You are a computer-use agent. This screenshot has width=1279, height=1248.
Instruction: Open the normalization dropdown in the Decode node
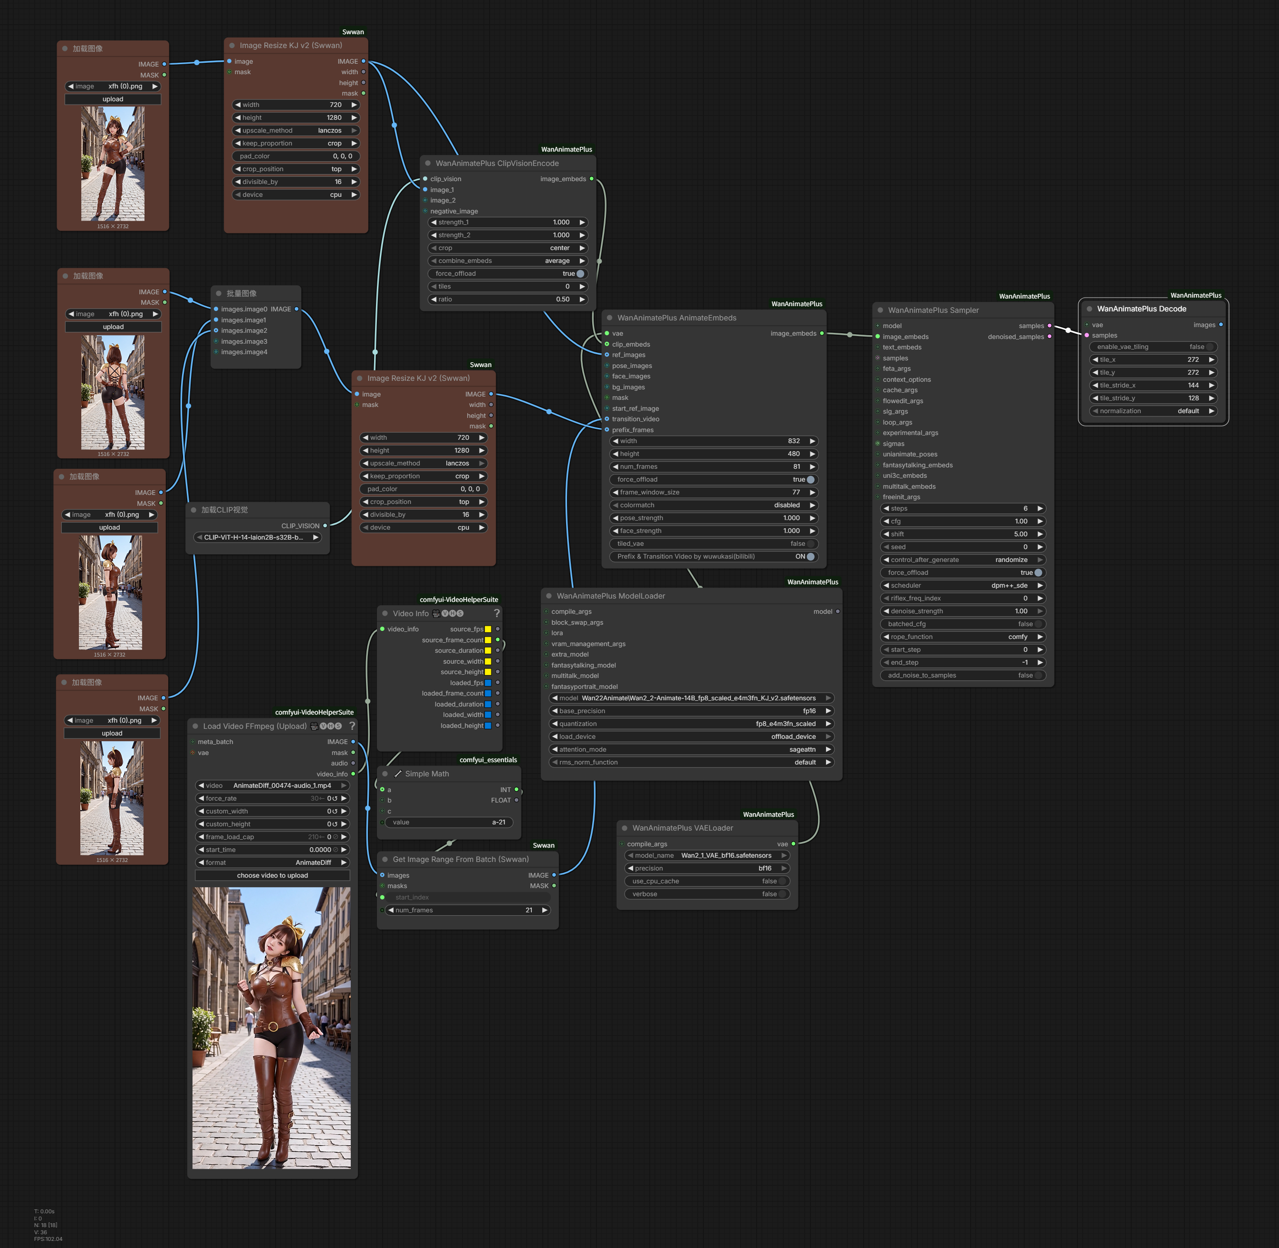pos(1153,411)
